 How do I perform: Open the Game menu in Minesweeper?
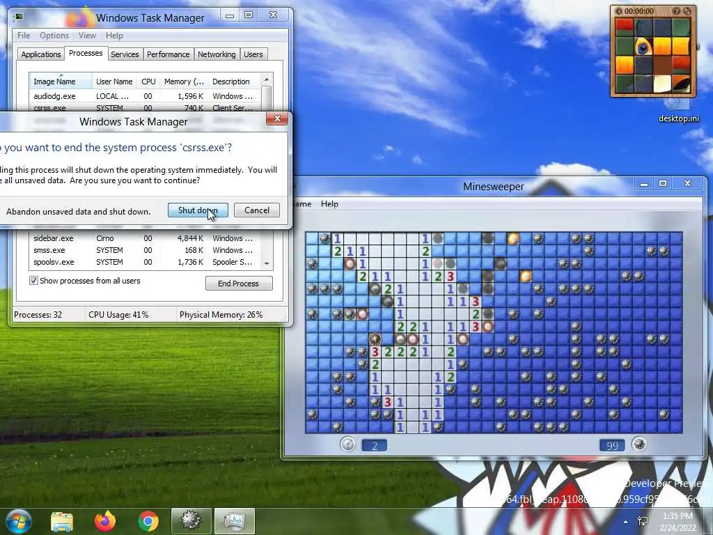pyautogui.click(x=301, y=204)
